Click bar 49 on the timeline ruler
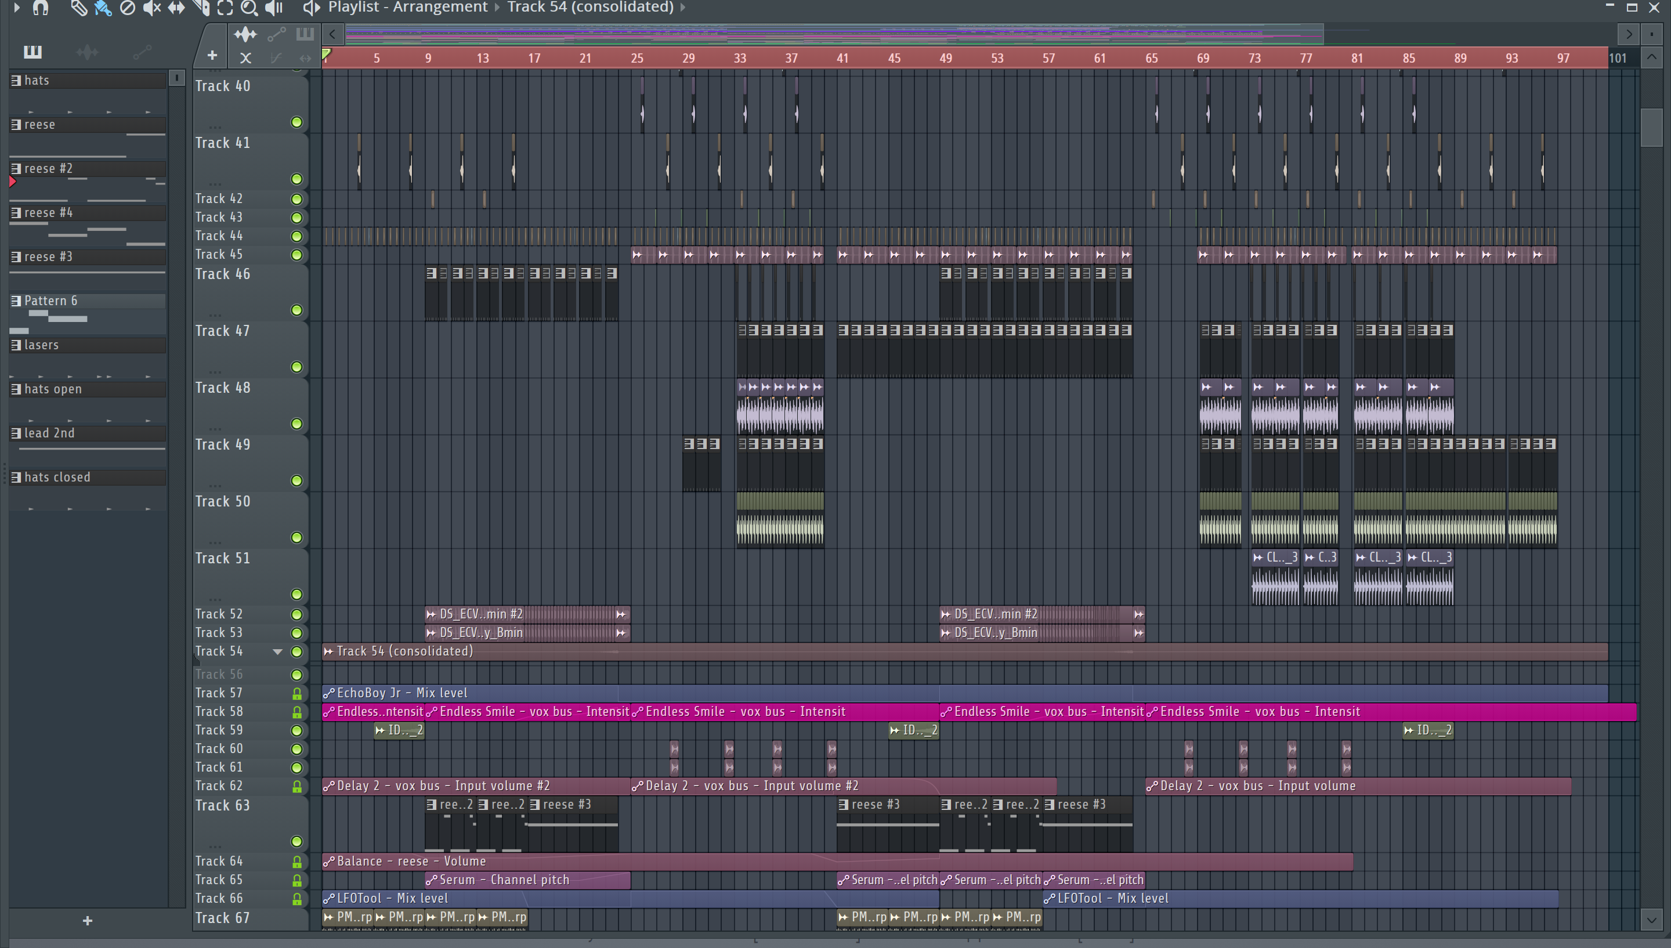Image resolution: width=1671 pixels, height=948 pixels. [945, 58]
